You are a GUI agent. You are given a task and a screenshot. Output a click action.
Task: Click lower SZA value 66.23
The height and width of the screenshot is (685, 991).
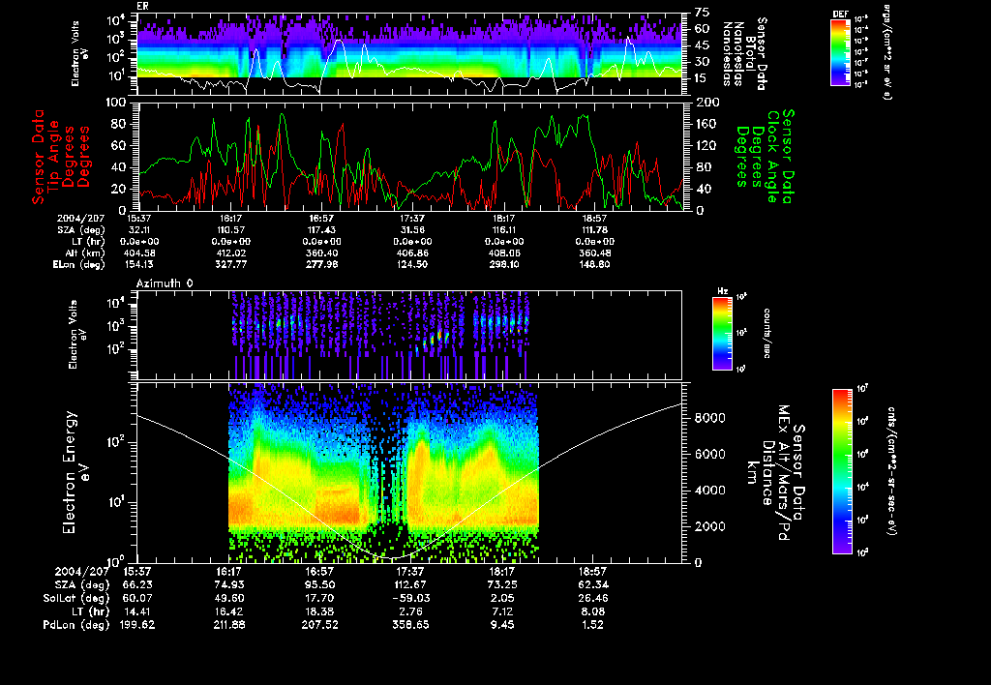click(x=137, y=584)
